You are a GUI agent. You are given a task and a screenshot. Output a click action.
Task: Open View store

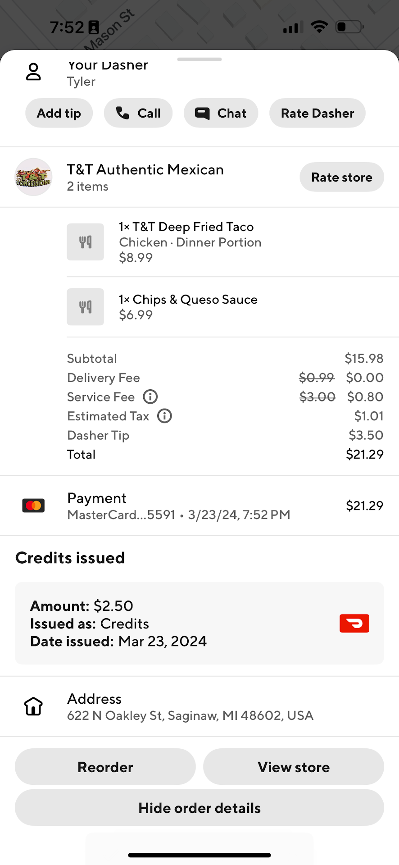pyautogui.click(x=294, y=767)
